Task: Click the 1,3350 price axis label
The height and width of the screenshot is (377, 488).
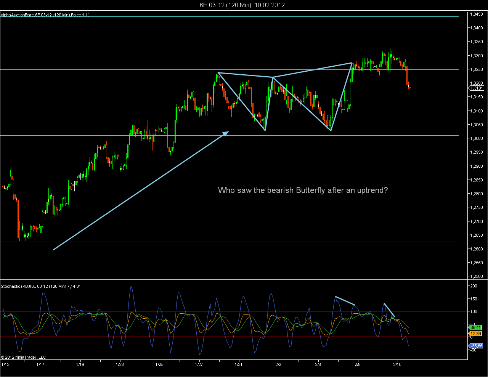Action: pos(477,42)
